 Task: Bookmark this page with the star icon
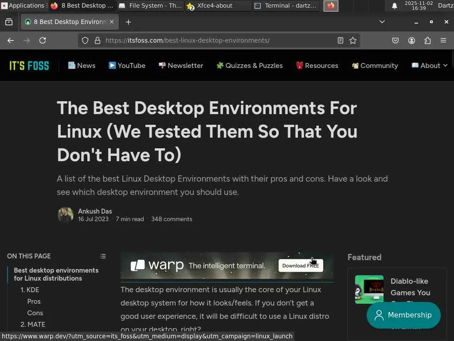(x=353, y=40)
